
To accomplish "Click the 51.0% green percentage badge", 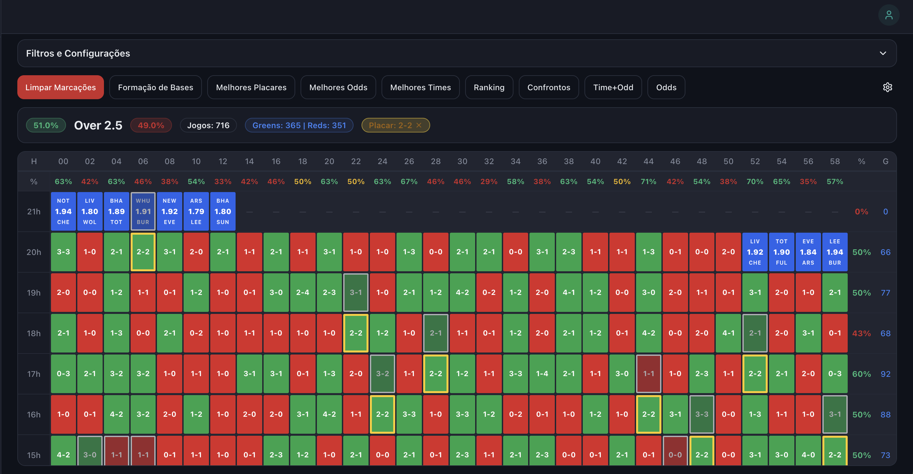I will pos(46,125).
